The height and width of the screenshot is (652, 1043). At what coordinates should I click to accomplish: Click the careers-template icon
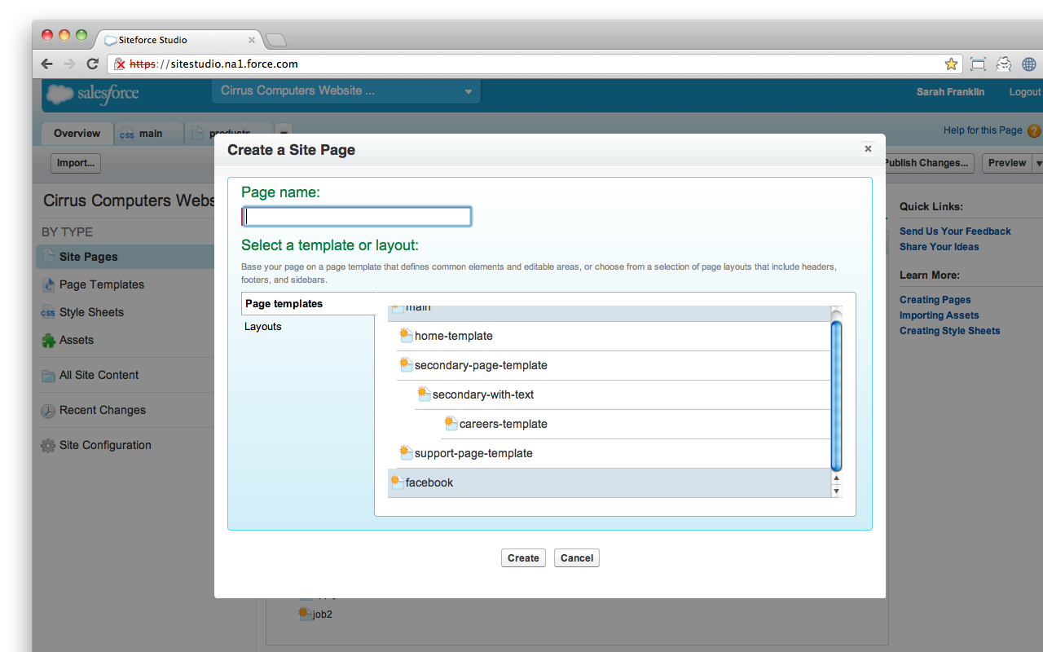click(451, 423)
